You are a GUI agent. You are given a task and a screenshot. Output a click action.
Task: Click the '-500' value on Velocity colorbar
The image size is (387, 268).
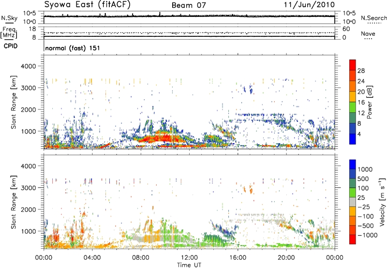[x=365, y=225]
